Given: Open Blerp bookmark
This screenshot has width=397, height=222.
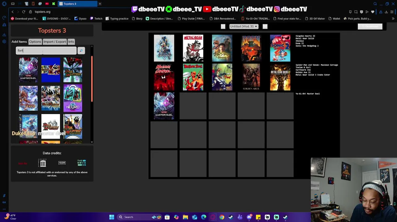Looking at the screenshot, I should tap(137, 18).
